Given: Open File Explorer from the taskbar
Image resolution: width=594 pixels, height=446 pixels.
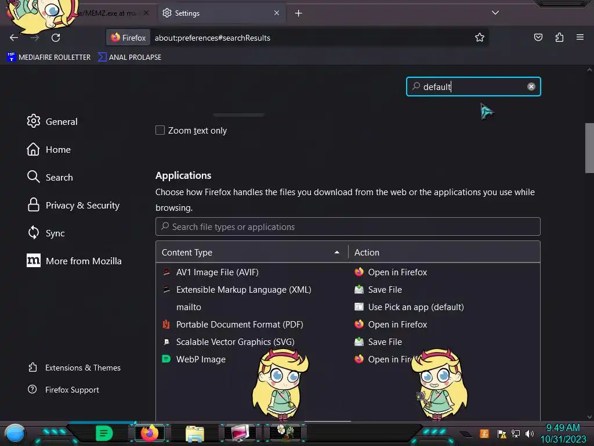Looking at the screenshot, I should tap(195, 433).
